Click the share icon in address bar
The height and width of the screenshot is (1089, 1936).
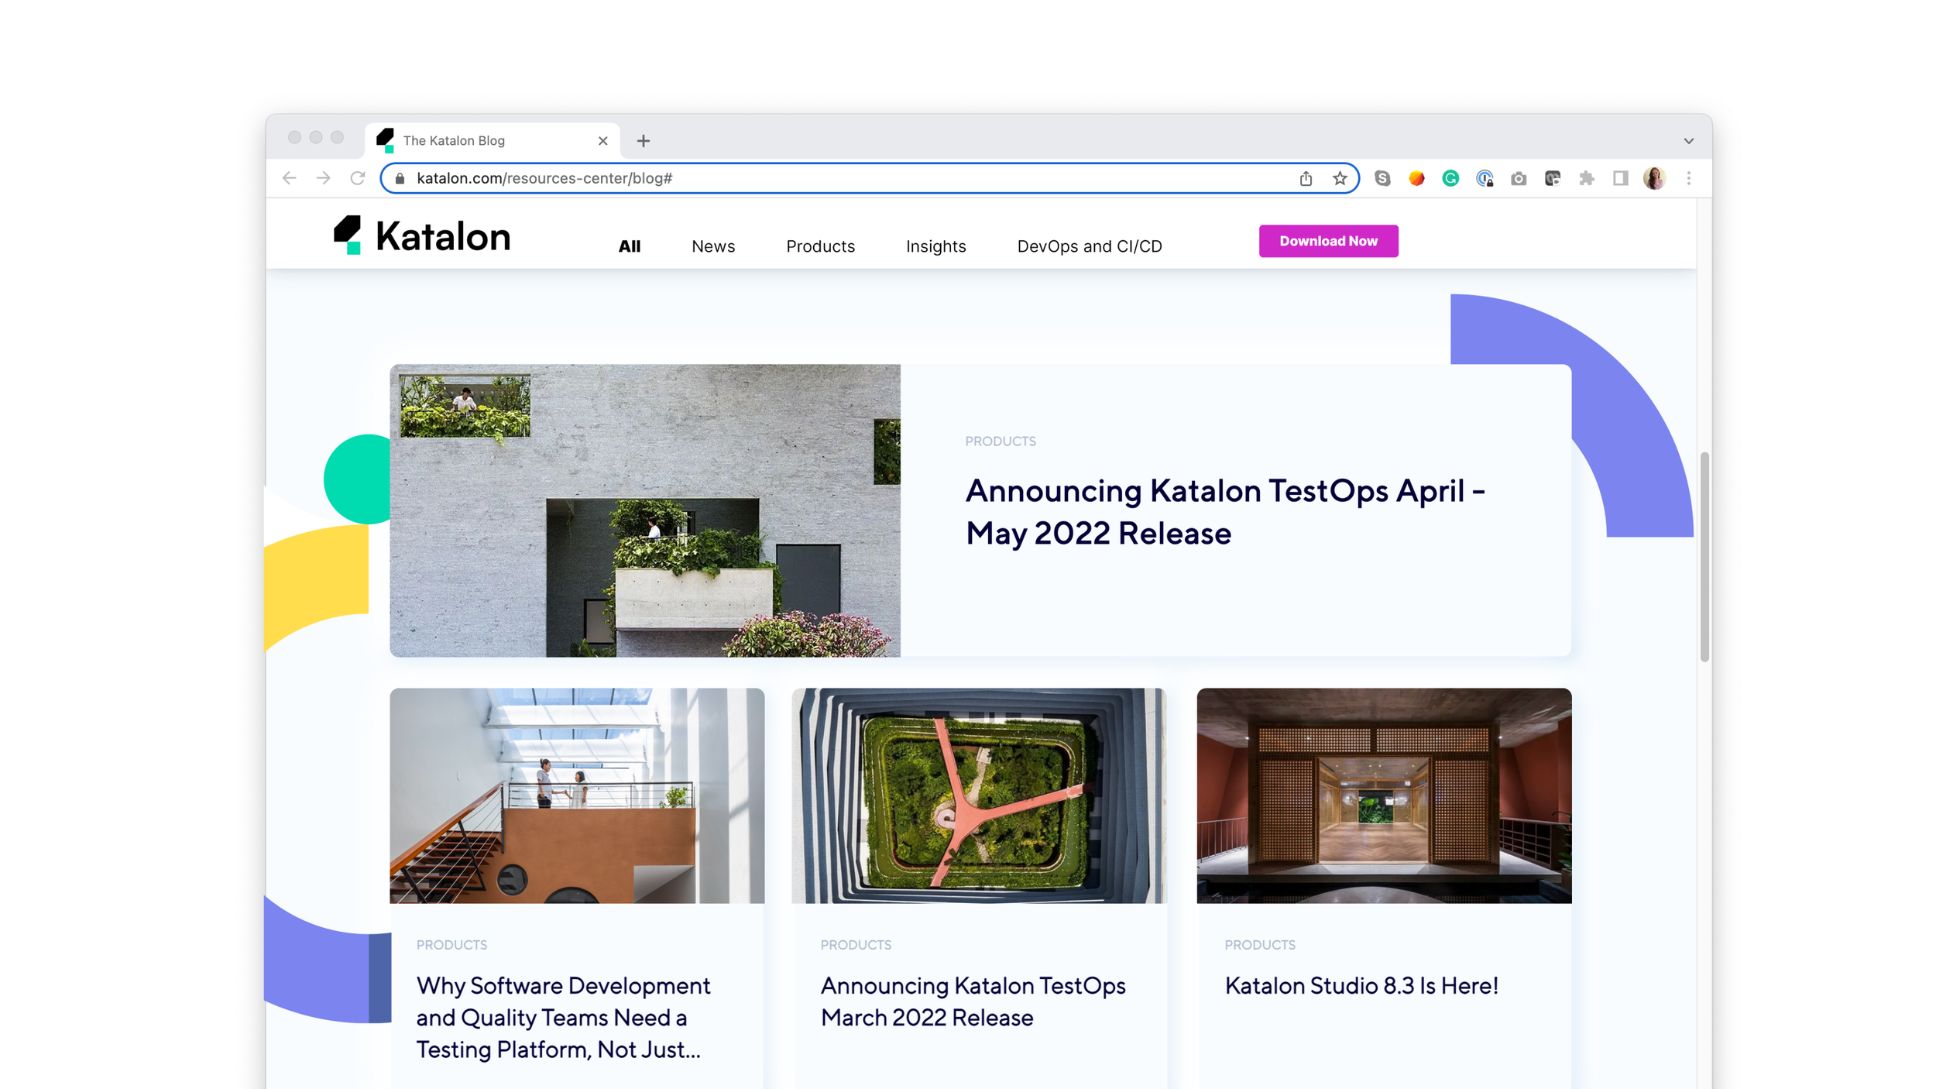pyautogui.click(x=1306, y=178)
